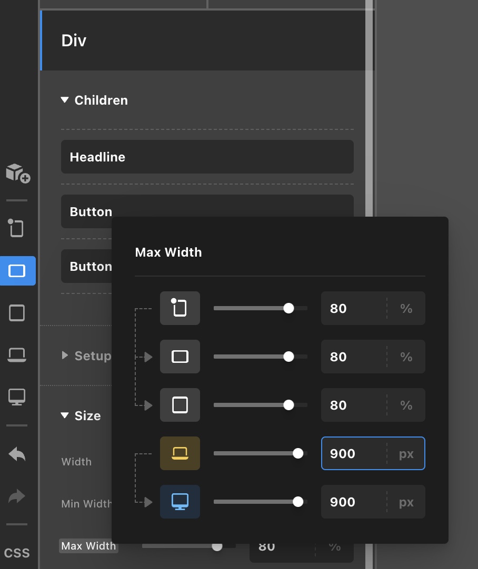Collapse the Size section
478x569 pixels.
(82, 415)
